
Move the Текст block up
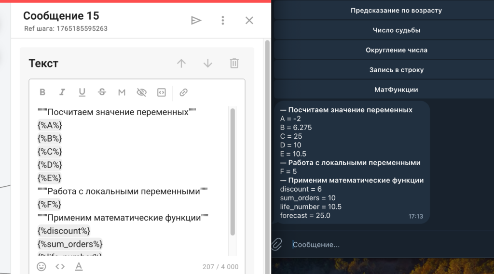pyautogui.click(x=181, y=63)
